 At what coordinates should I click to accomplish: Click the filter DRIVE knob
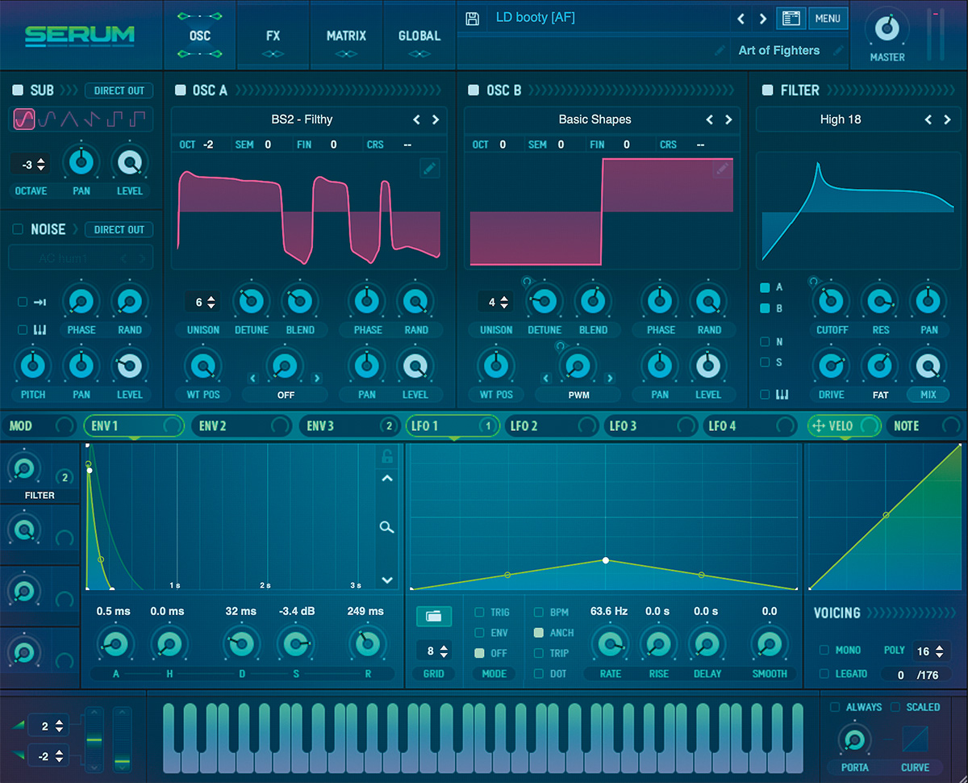click(x=831, y=366)
